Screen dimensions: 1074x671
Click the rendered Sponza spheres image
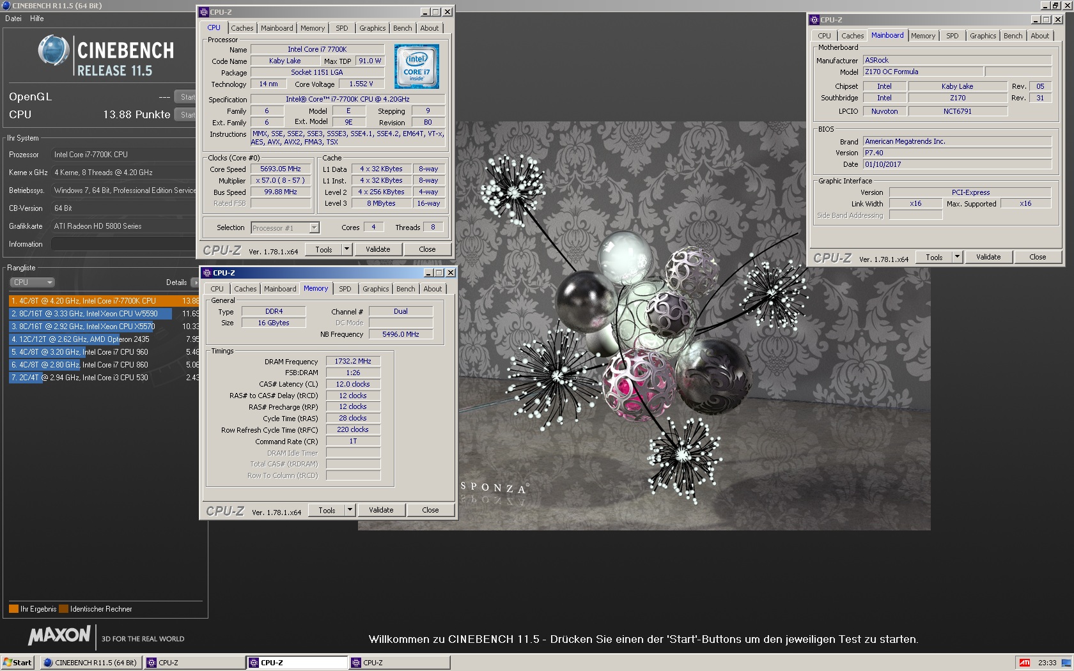coord(644,326)
